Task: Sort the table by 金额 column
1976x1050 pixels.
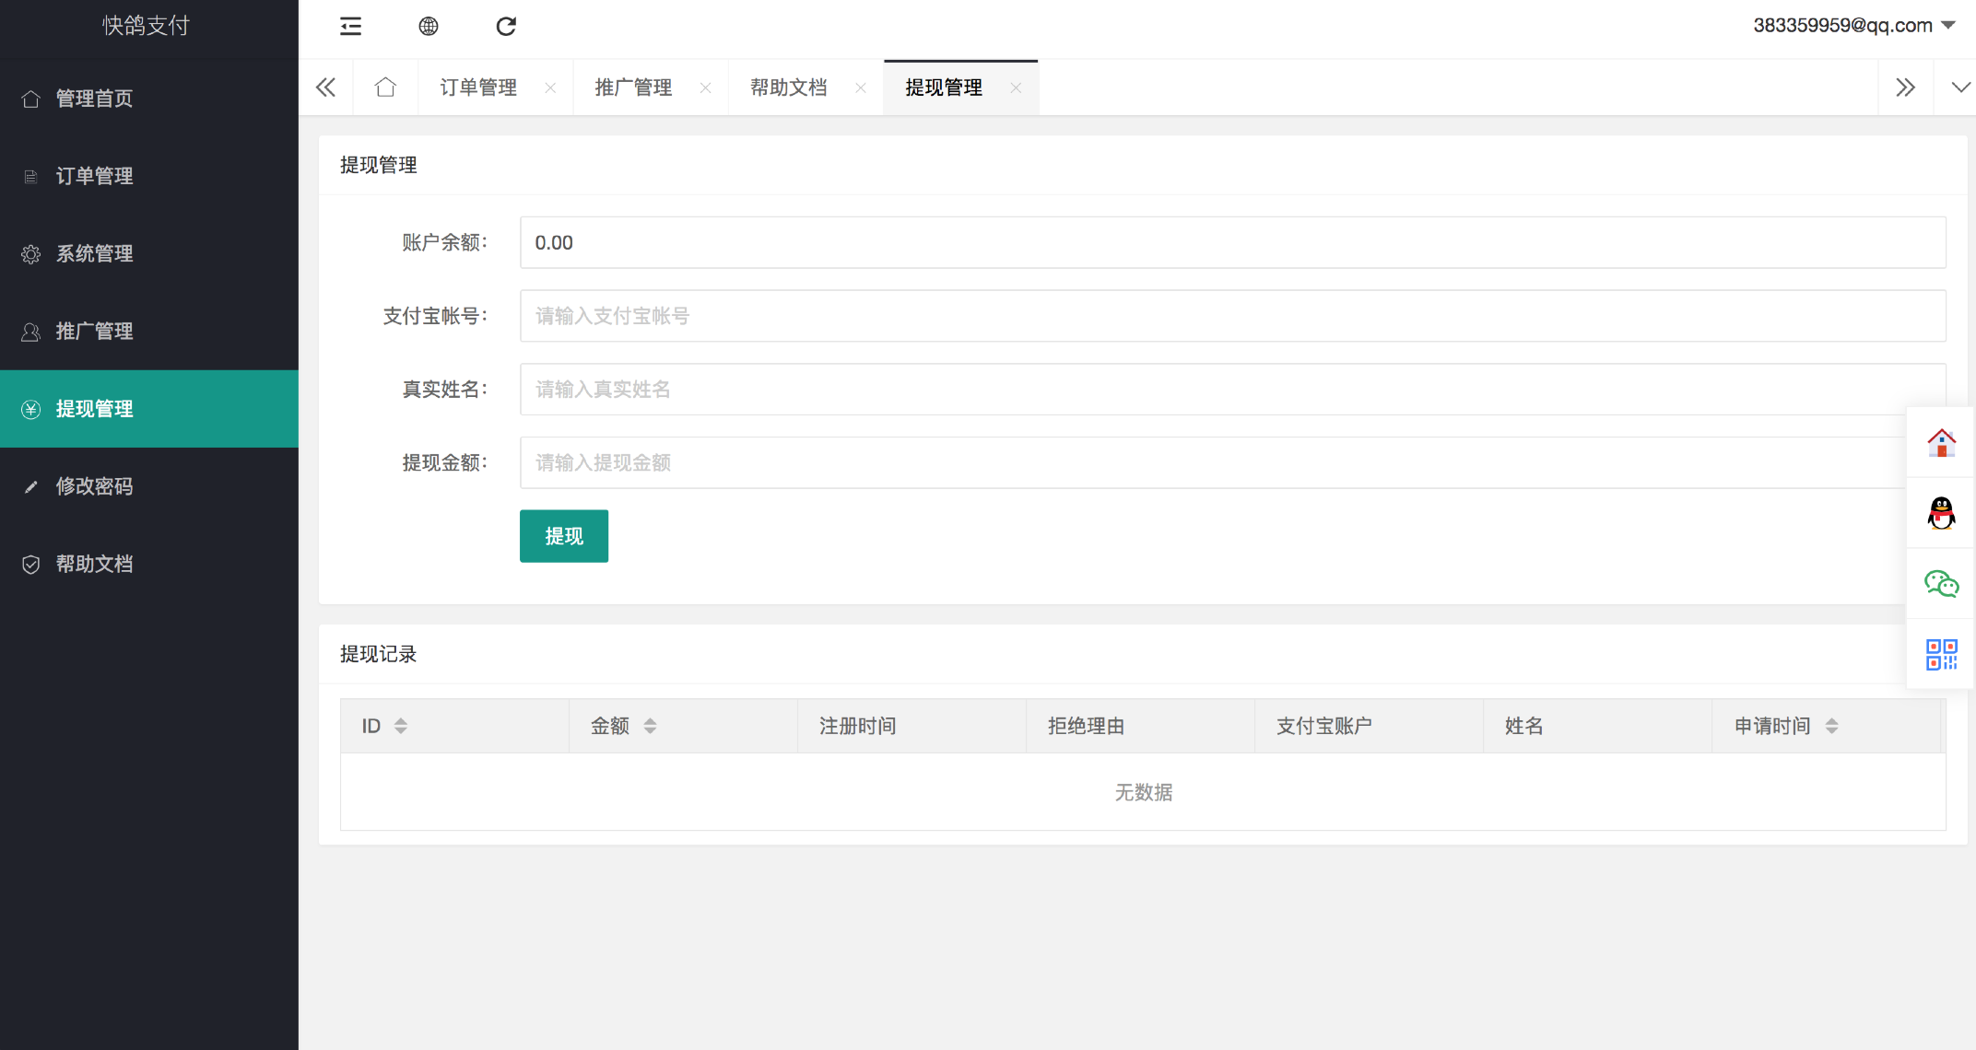Action: (x=650, y=726)
